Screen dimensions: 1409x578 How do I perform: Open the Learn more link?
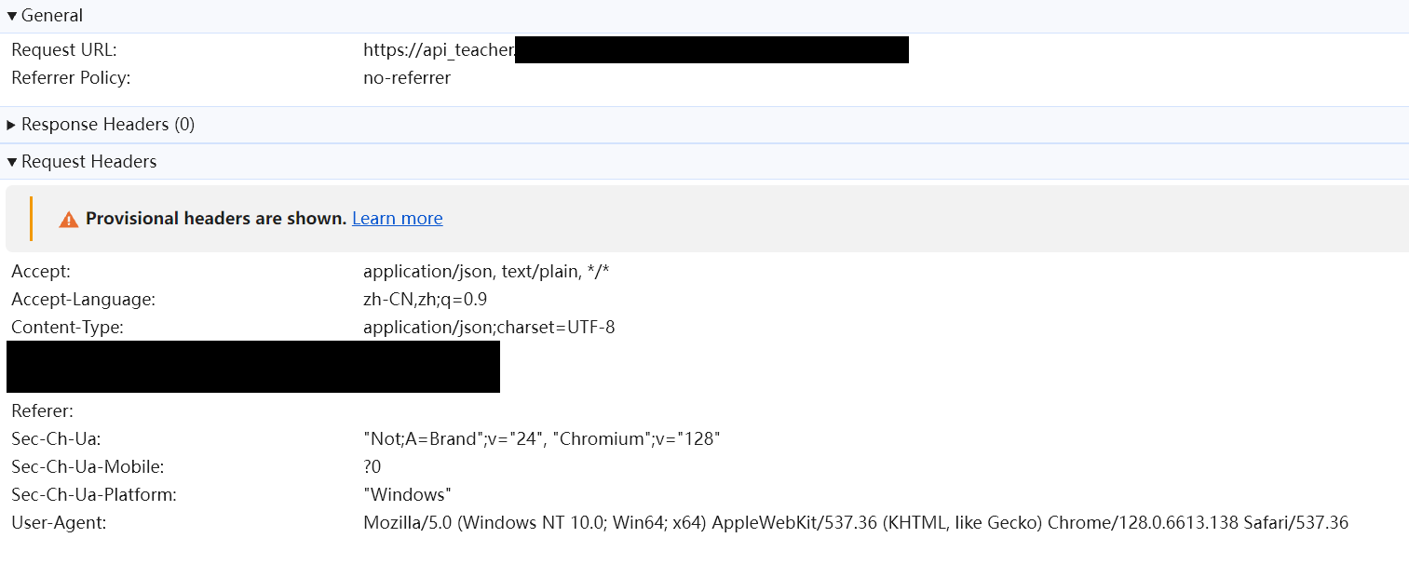pyautogui.click(x=397, y=219)
